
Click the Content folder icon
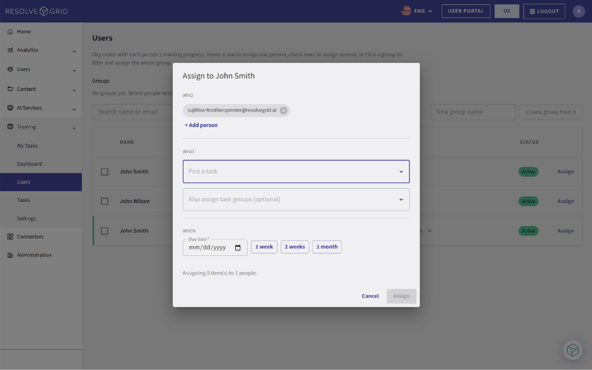point(10,89)
